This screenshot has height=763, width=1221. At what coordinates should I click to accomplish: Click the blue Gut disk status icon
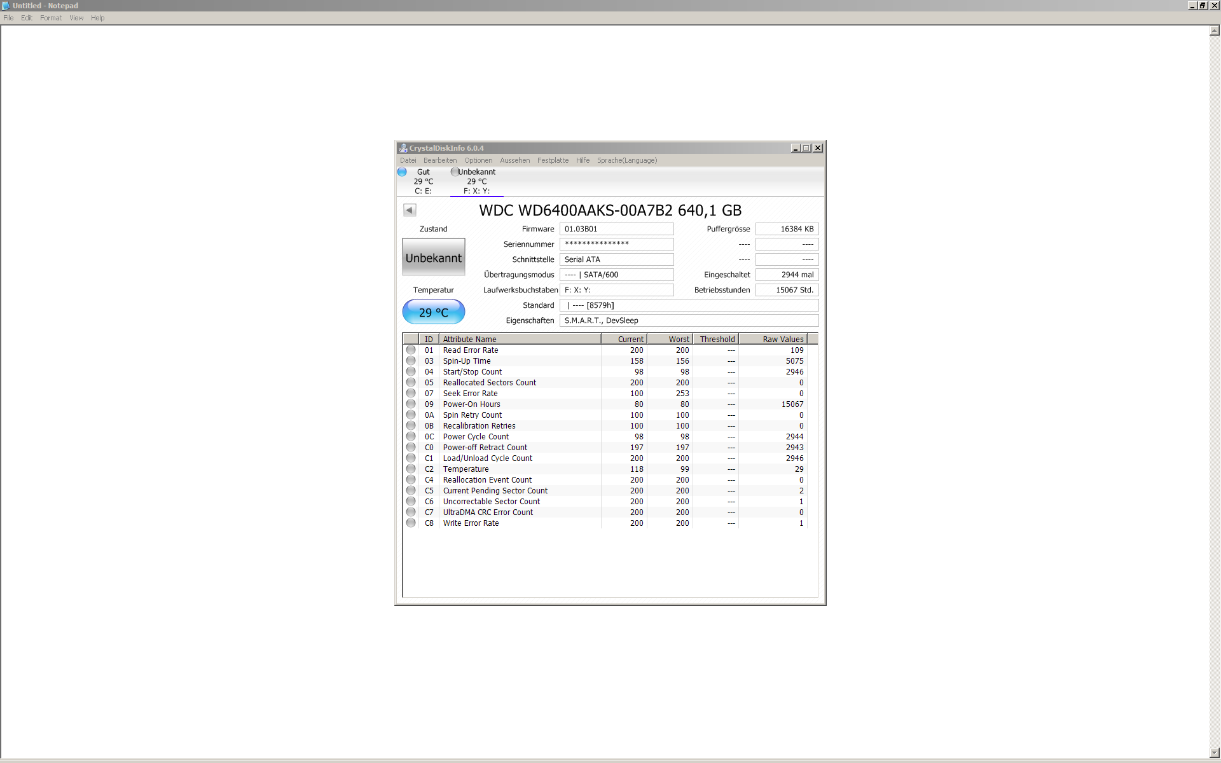tap(402, 172)
